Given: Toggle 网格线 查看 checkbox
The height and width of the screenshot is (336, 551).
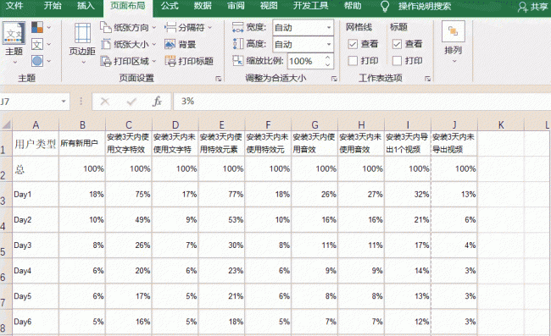Looking at the screenshot, I should pos(353,44).
